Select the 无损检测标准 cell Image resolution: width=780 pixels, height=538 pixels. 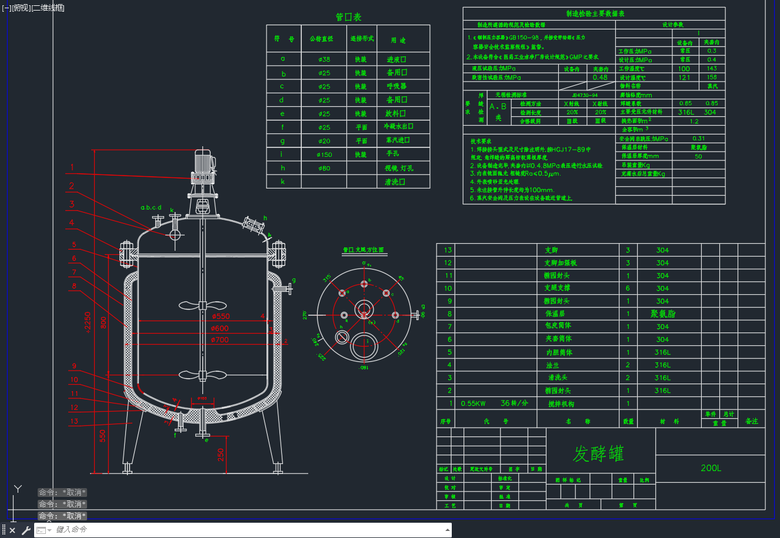click(511, 95)
